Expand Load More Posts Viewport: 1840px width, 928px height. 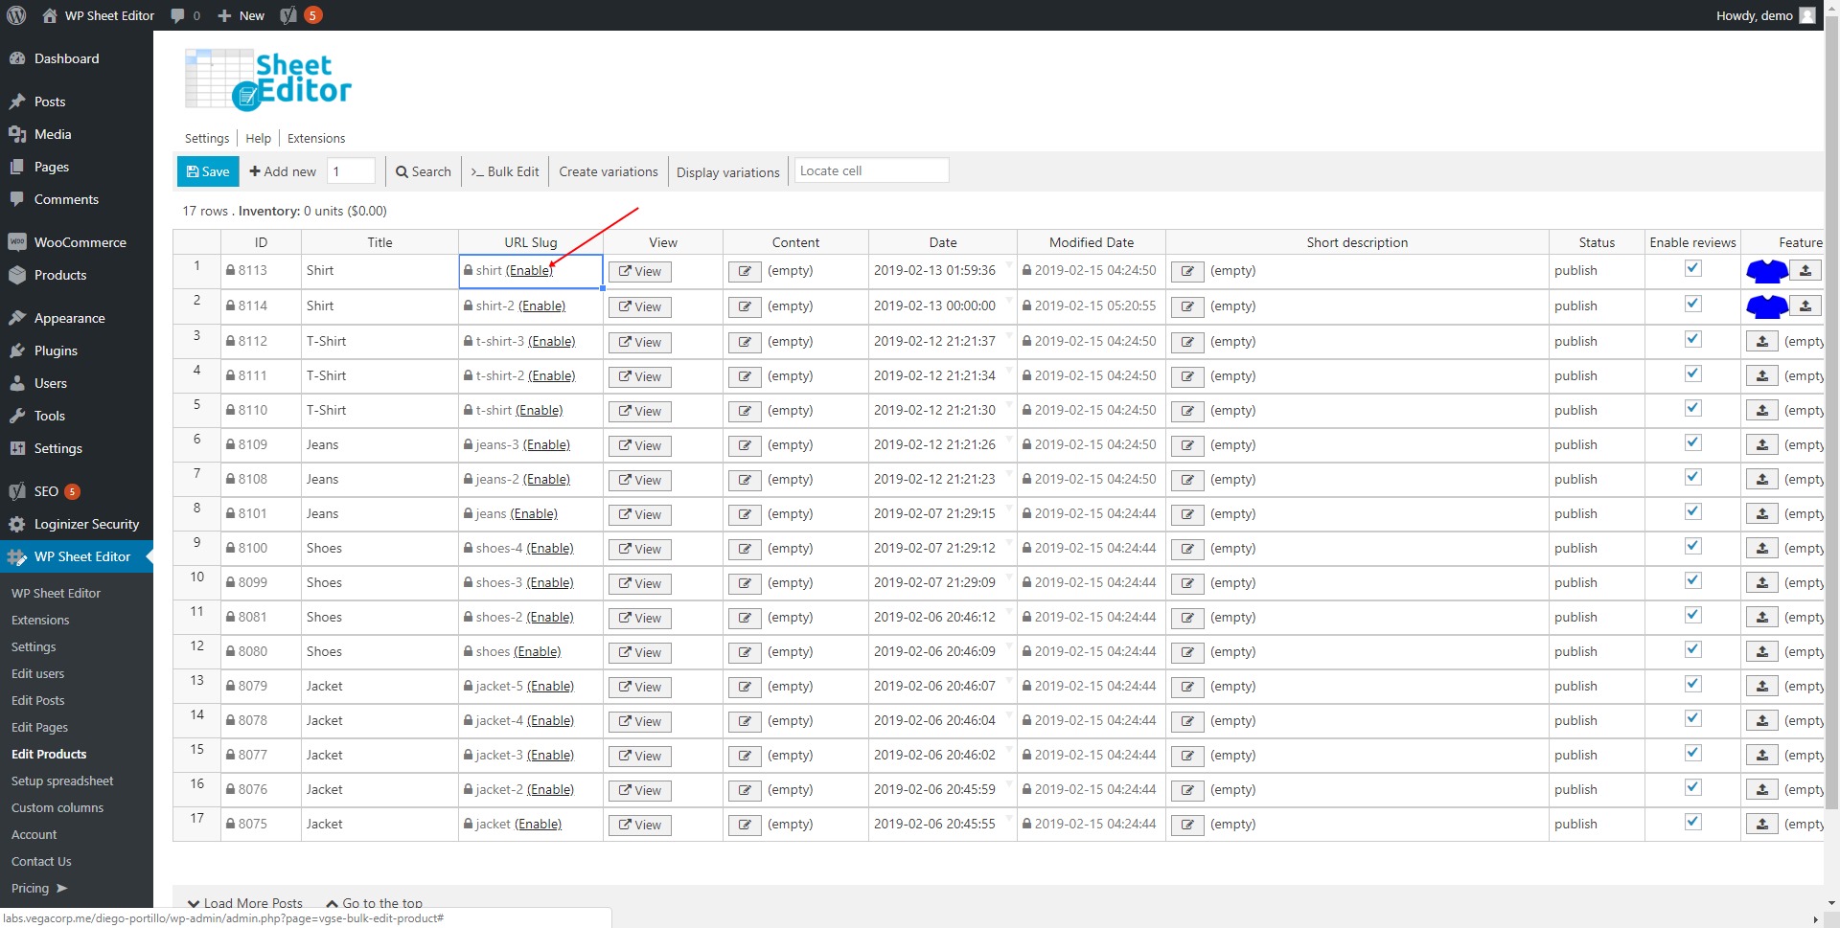(245, 903)
